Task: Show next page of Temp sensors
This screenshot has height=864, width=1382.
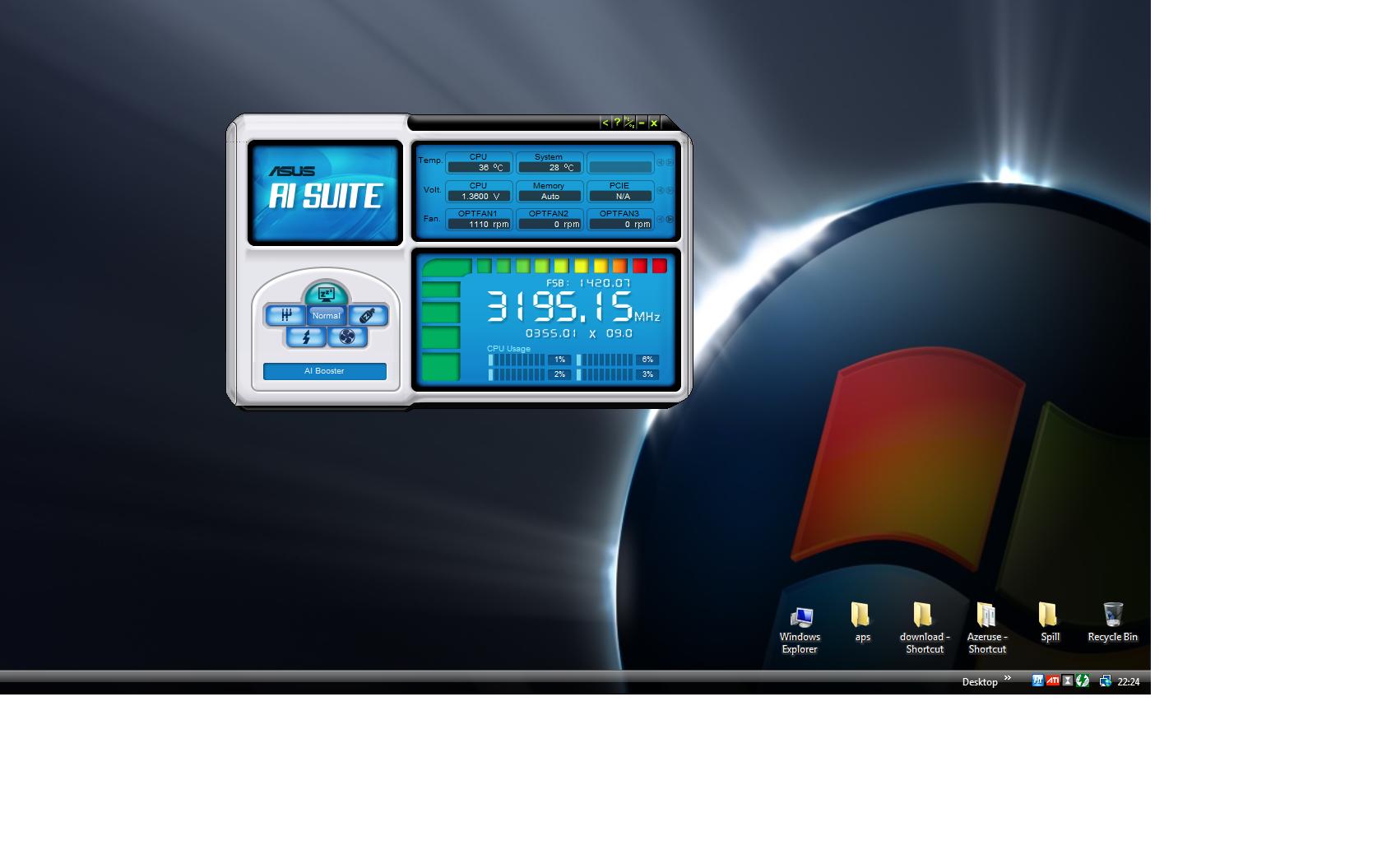Action: (x=670, y=162)
